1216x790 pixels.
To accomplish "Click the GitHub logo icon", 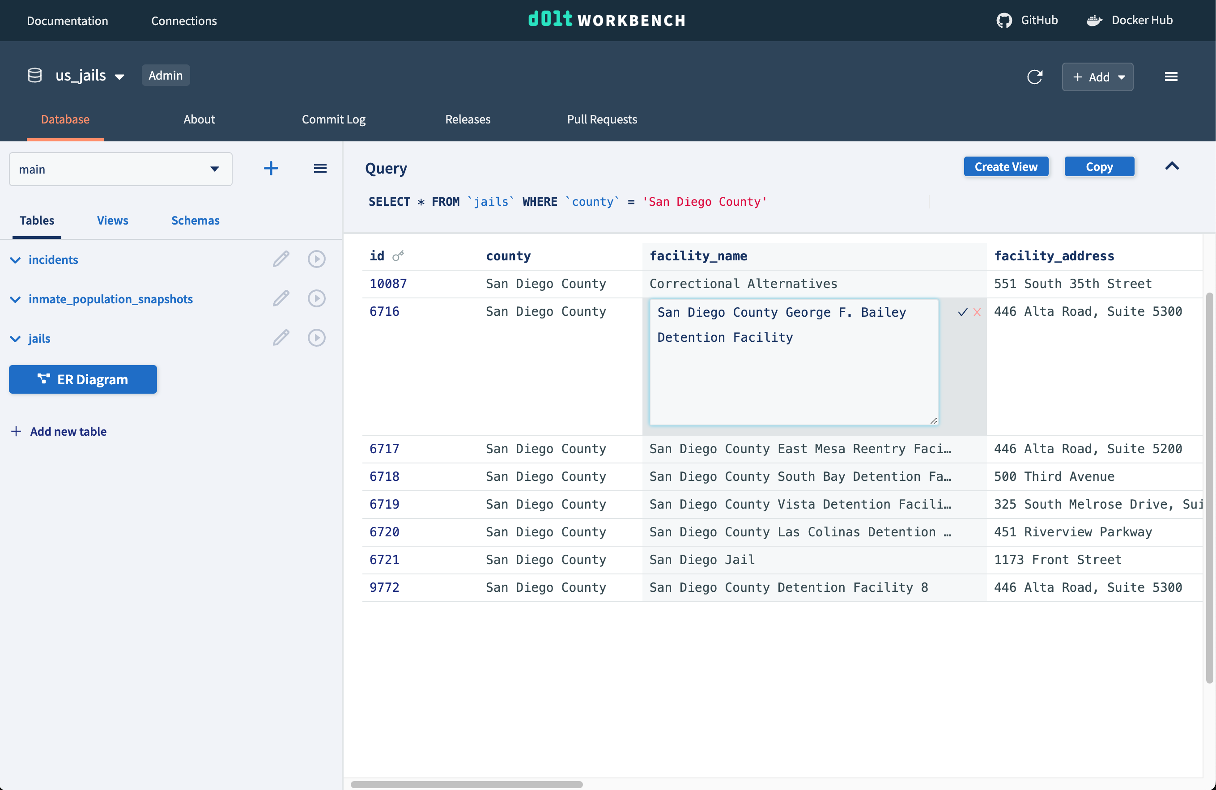I will 1004,21.
